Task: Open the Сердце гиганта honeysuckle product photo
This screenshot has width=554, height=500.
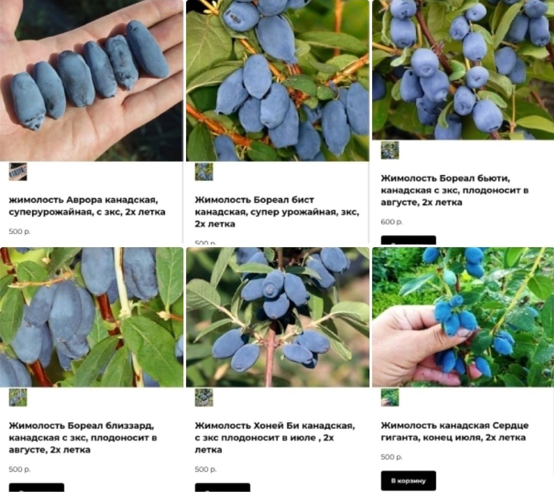Action: (463, 317)
